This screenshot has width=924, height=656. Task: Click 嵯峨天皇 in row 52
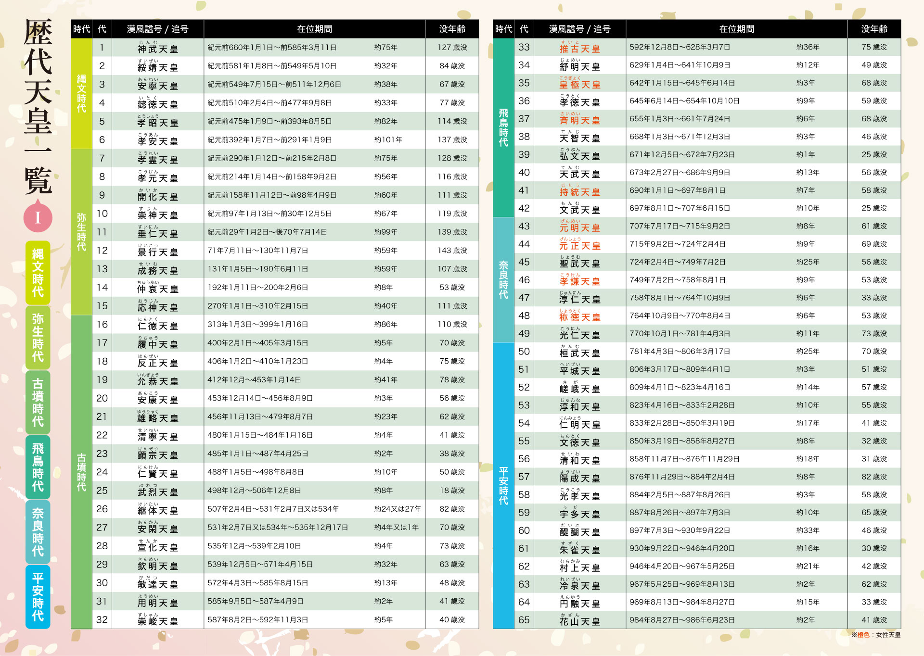point(580,389)
